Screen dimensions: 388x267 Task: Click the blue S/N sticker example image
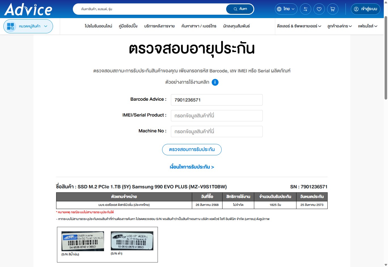click(83, 241)
